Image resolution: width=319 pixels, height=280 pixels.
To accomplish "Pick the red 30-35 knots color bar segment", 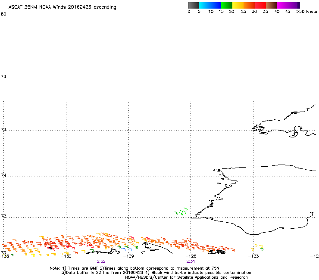I will coord(260,5).
